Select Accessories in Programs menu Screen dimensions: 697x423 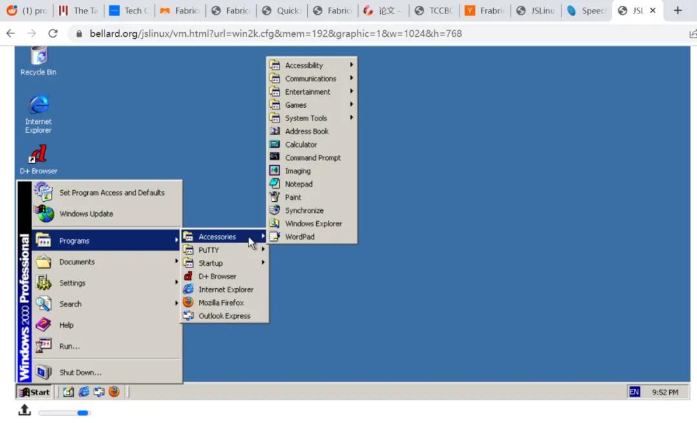click(225, 237)
